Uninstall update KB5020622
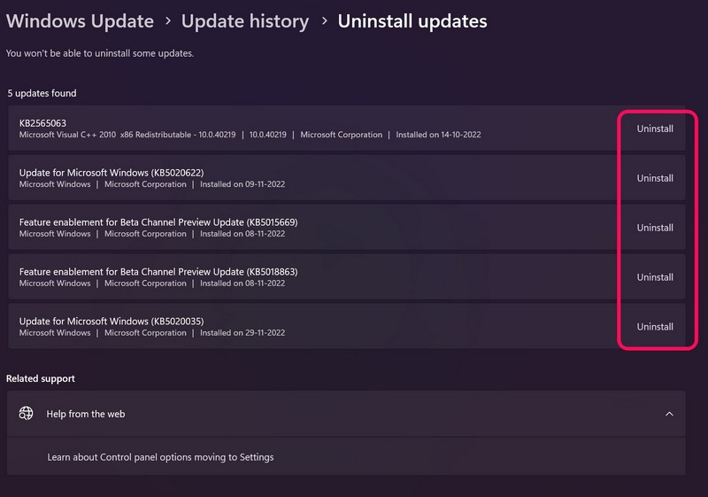Image resolution: width=708 pixels, height=497 pixels. coord(655,178)
